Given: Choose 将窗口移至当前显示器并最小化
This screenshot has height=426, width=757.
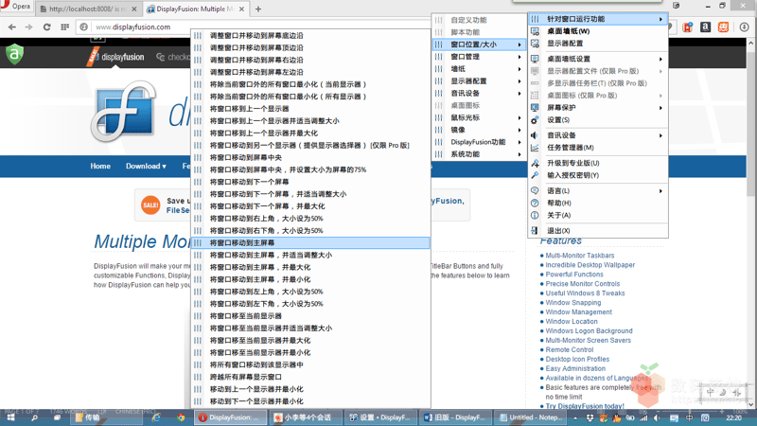Looking at the screenshot, I should pos(310,352).
